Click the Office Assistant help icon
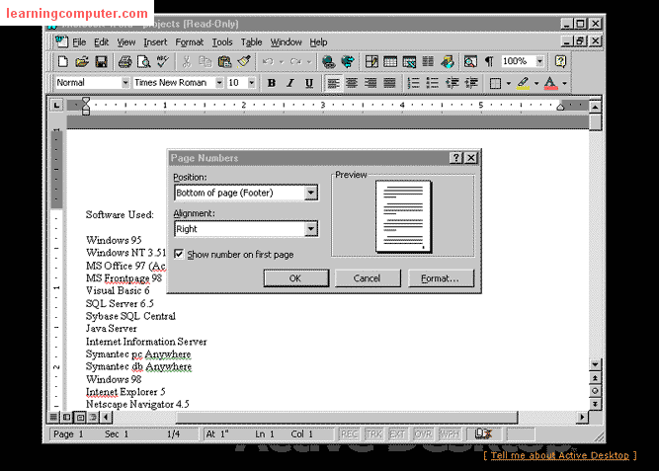The width and height of the screenshot is (659, 471). pyautogui.click(x=560, y=62)
